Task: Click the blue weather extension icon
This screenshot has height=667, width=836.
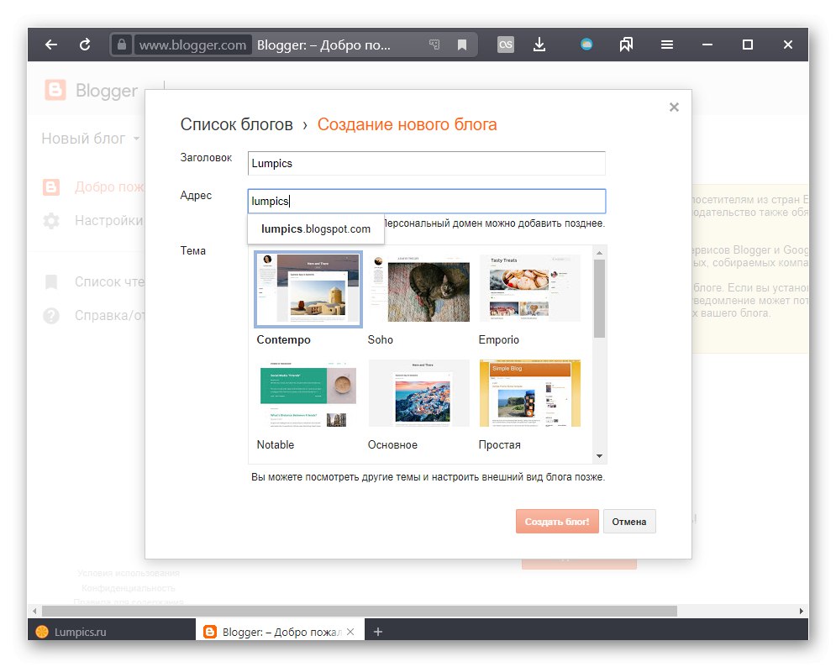Action: (586, 45)
